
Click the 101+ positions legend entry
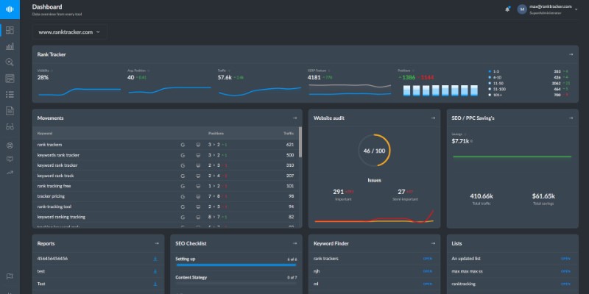pyautogui.click(x=495, y=96)
